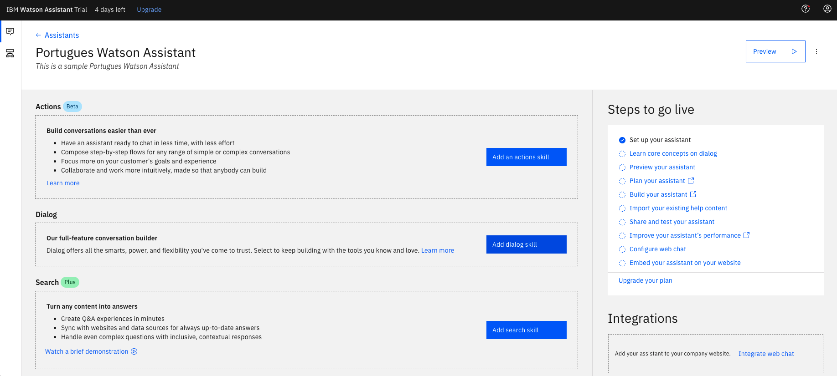Click the assistant description text
The height and width of the screenshot is (376, 837).
(x=107, y=66)
